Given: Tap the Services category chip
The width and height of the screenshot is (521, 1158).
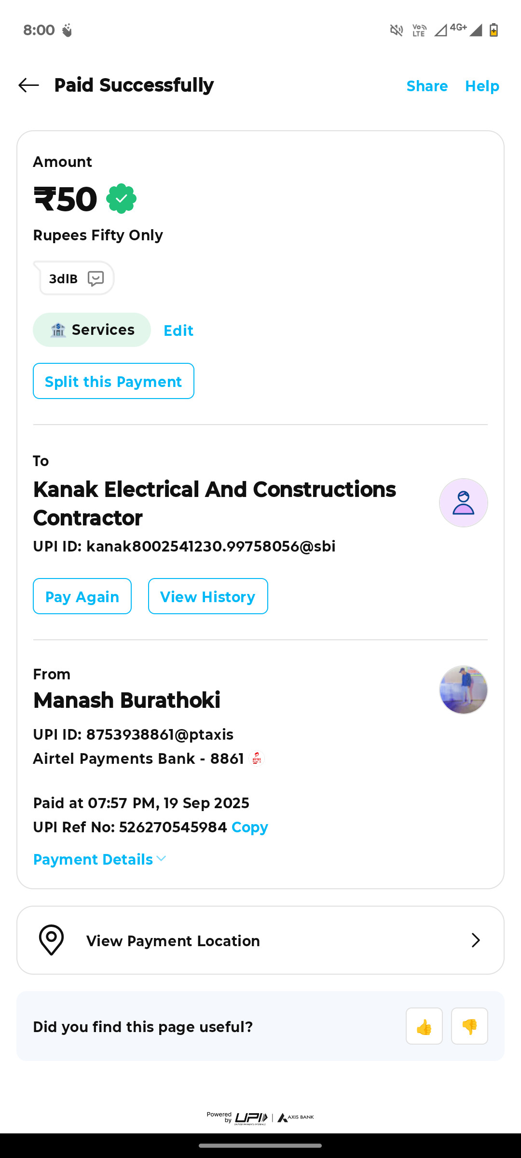Looking at the screenshot, I should [x=92, y=330].
